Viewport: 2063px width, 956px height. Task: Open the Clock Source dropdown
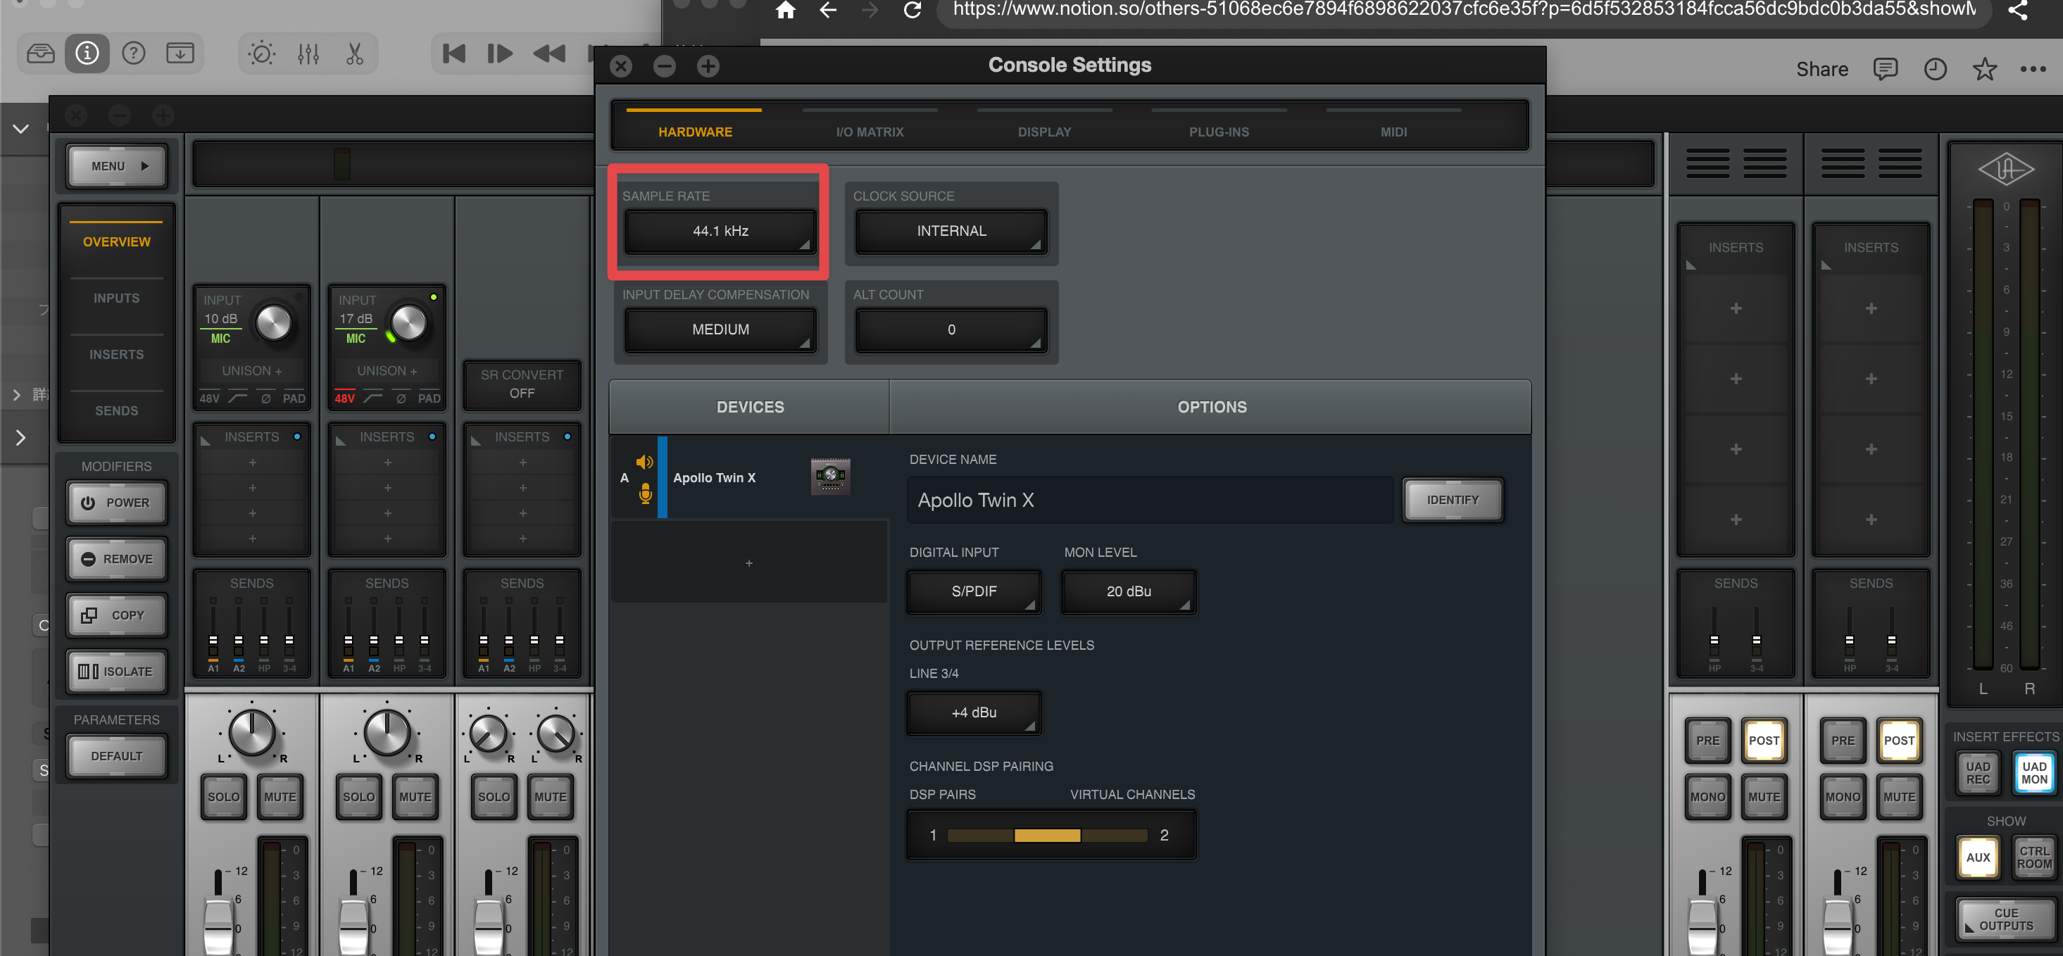(x=951, y=231)
